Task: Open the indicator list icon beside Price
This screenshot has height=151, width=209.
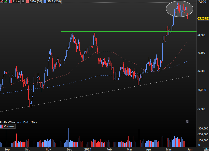Action: [23, 2]
